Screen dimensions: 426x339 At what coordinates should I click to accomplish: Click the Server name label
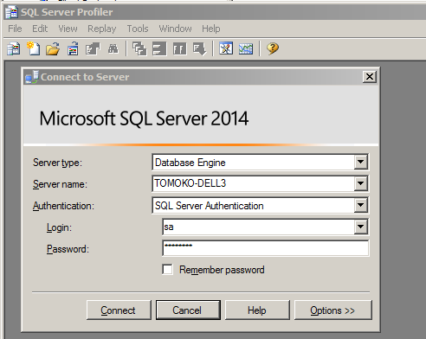pyautogui.click(x=60, y=184)
